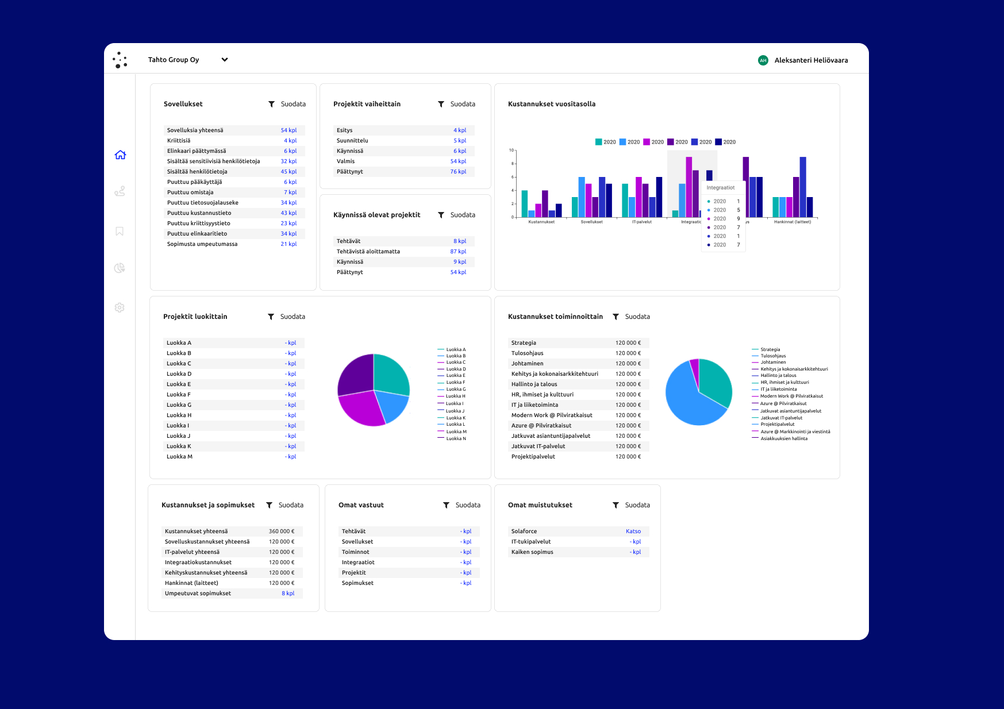Image resolution: width=1004 pixels, height=709 pixels.
Task: Open 21 kpl link for Sopimusta umpeutumassa
Action: coord(288,244)
